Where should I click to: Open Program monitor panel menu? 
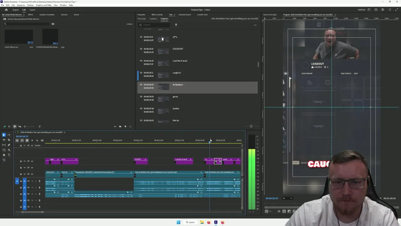pos(336,15)
